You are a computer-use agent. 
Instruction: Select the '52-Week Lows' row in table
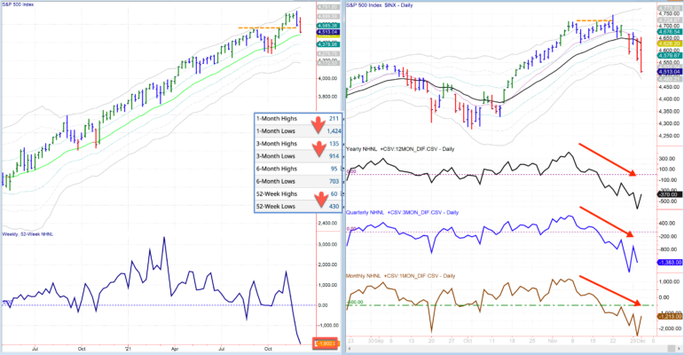(298, 206)
